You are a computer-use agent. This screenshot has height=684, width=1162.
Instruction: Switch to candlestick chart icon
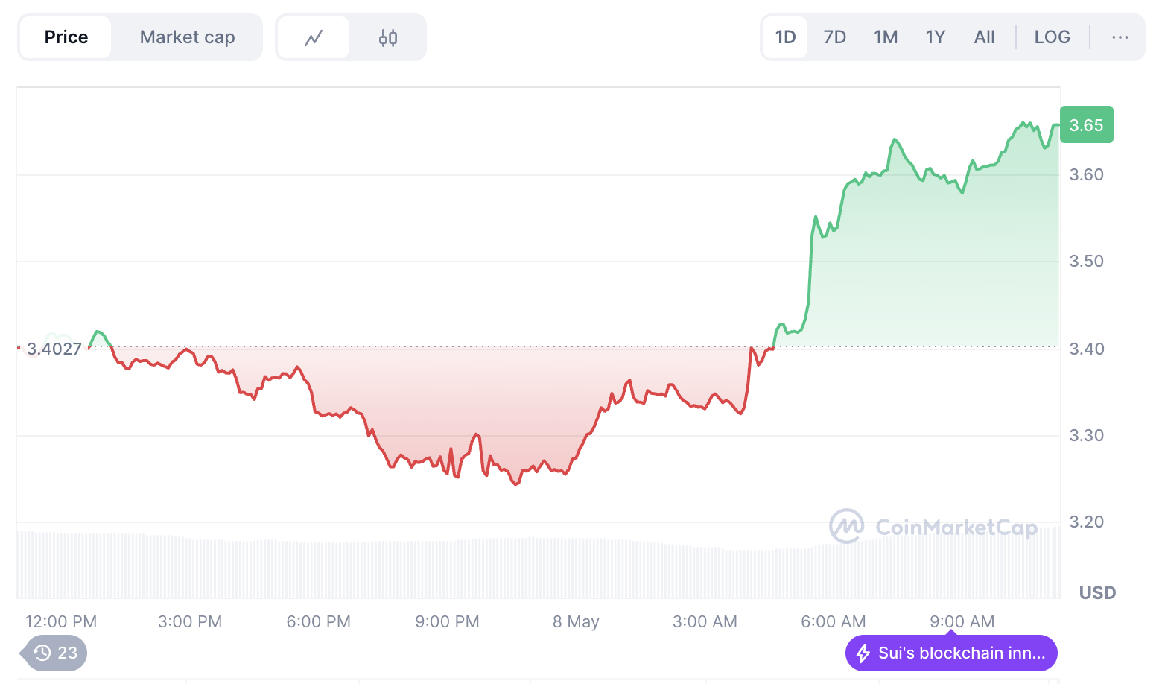coord(388,37)
